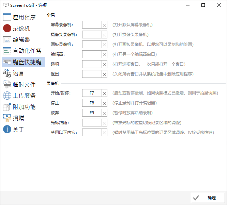Switch to 自动化任务 tab label

(x=27, y=51)
